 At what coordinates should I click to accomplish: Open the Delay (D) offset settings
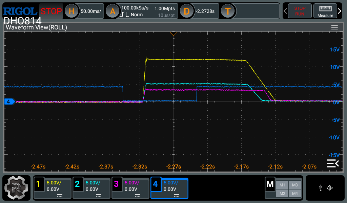pos(187,11)
